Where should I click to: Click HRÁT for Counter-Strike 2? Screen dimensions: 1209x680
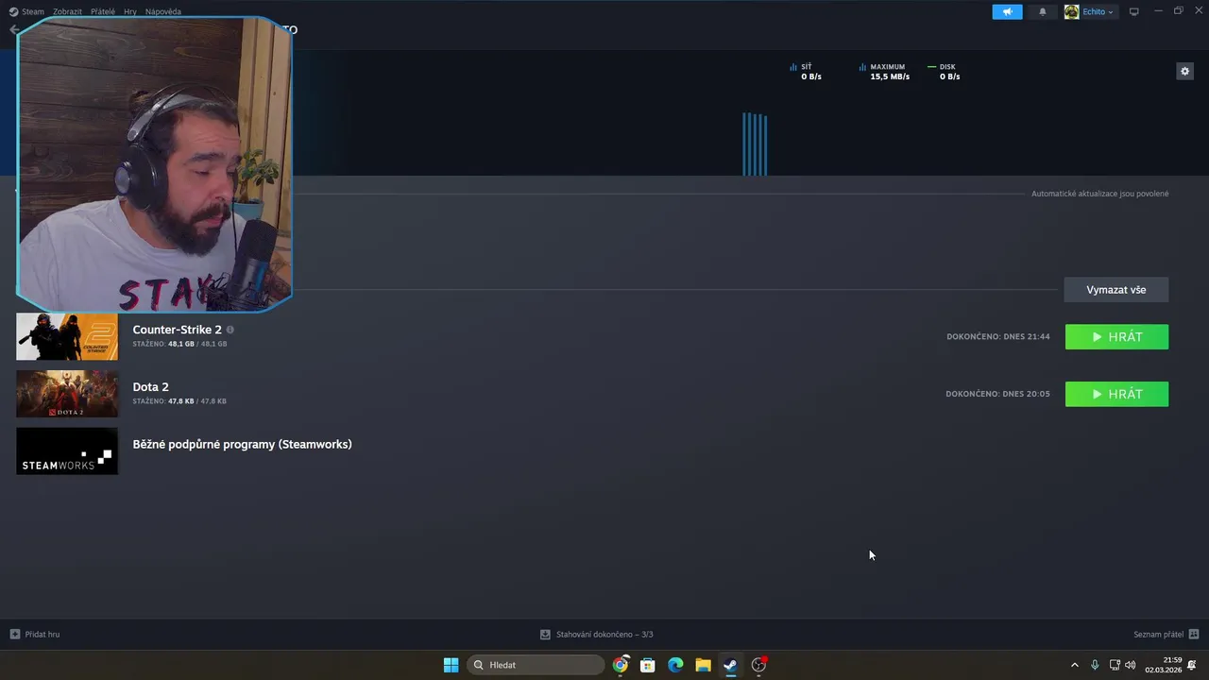point(1116,337)
